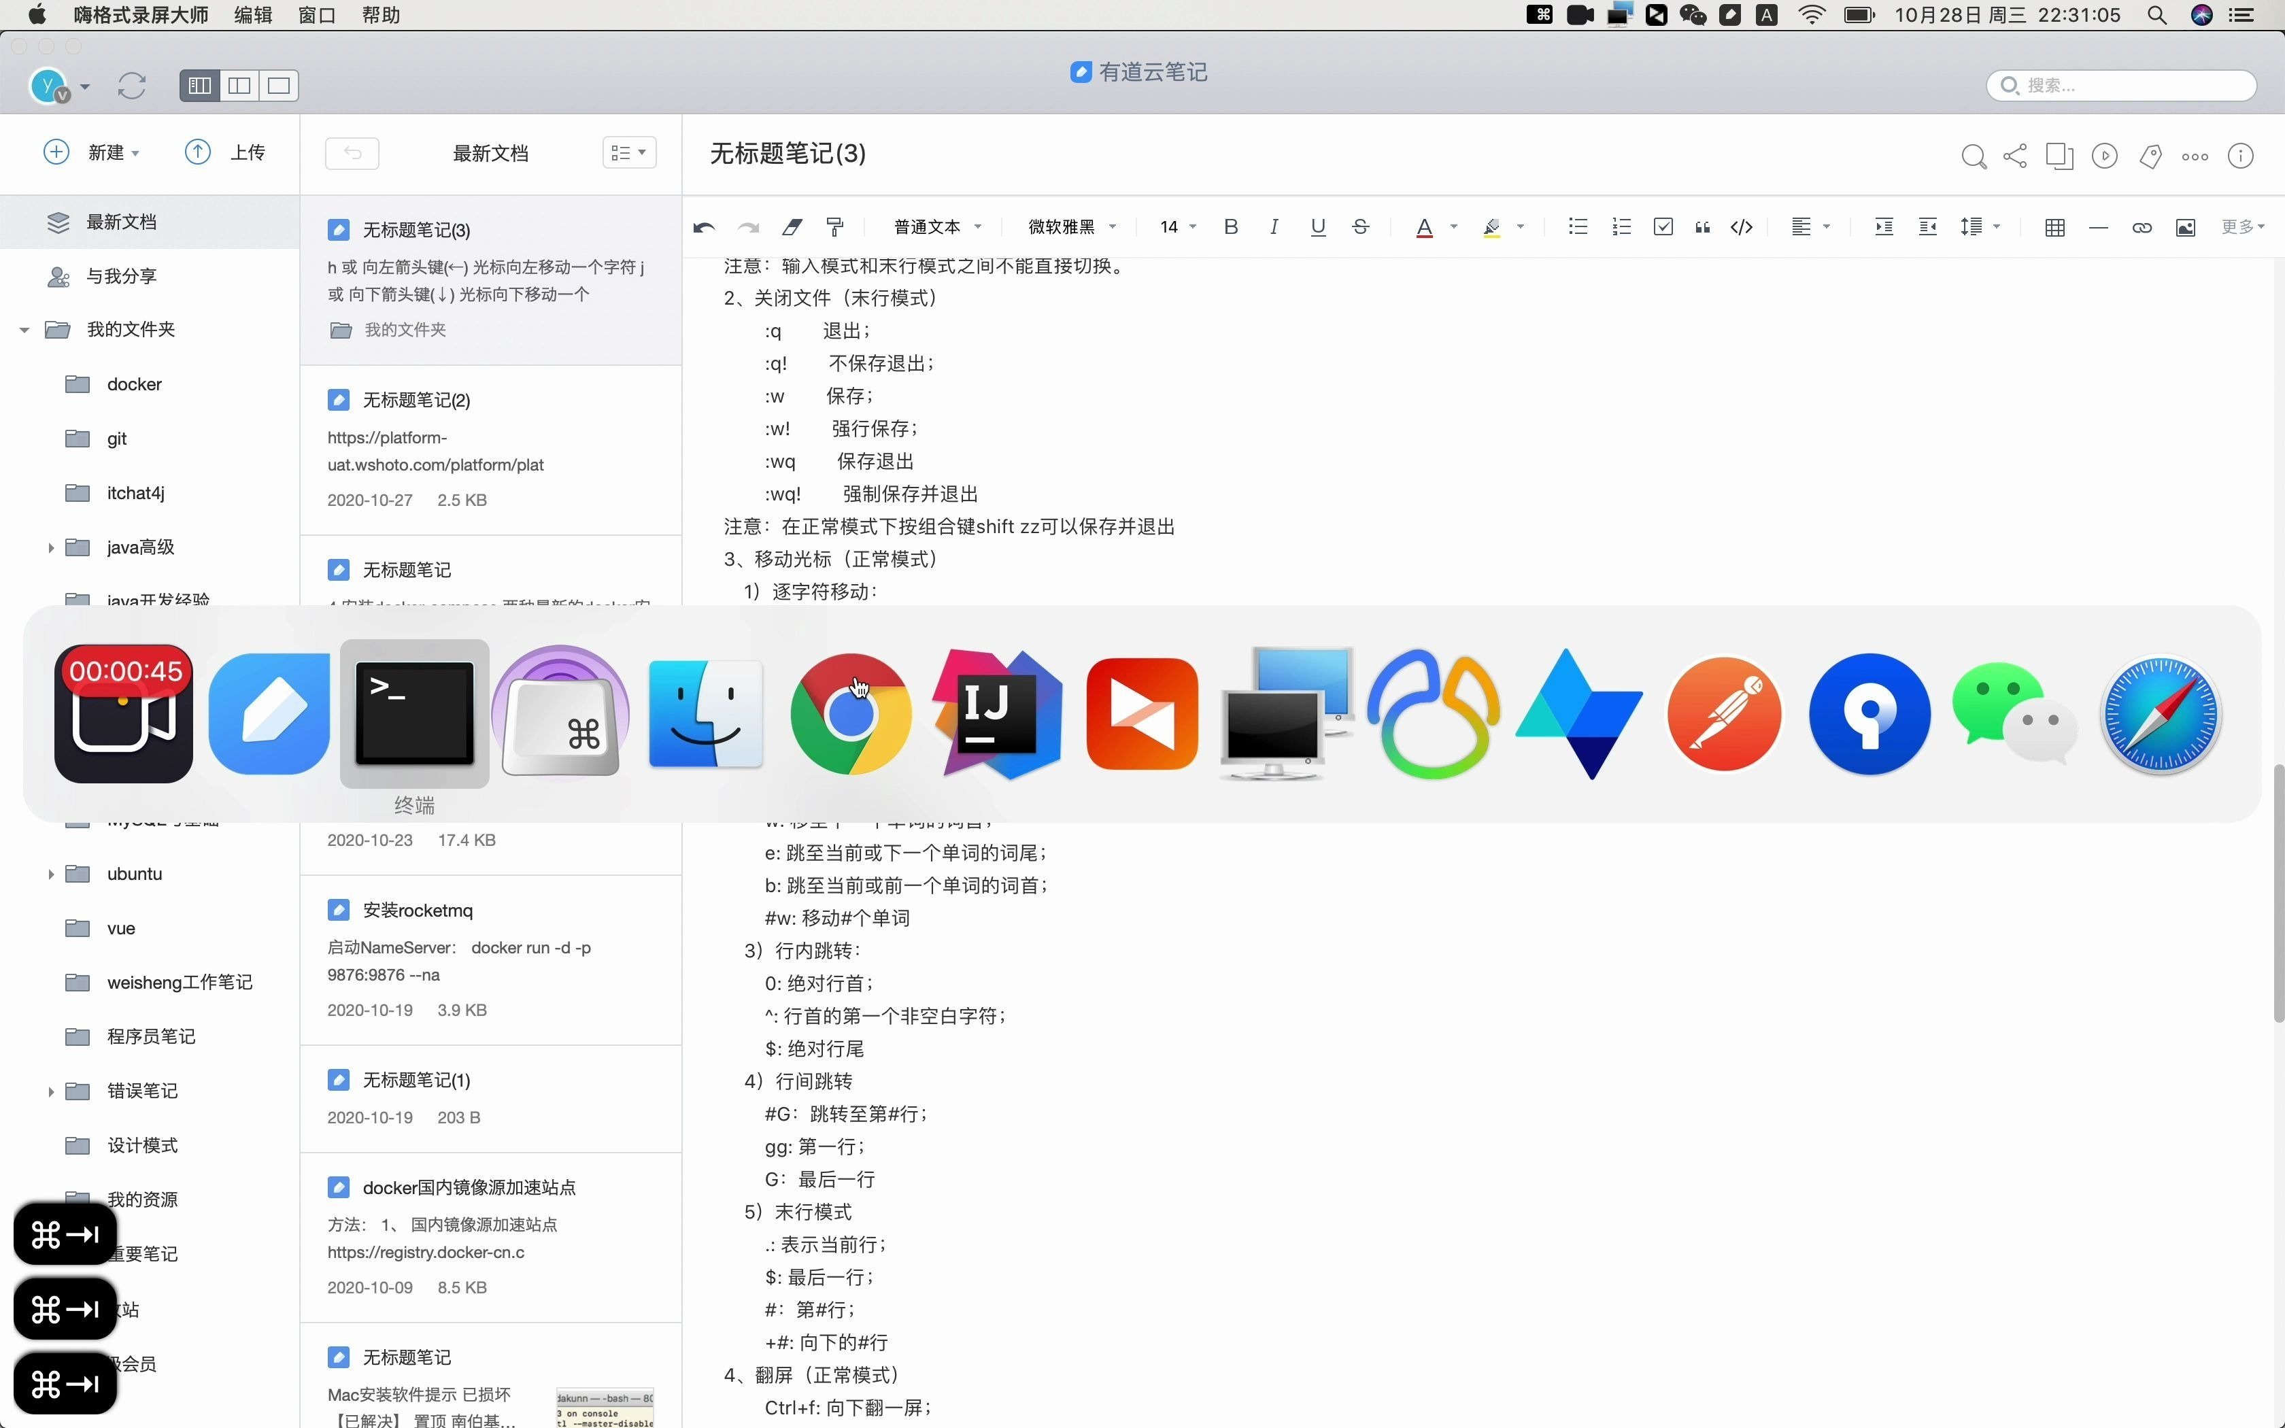The height and width of the screenshot is (1428, 2285).
Task: Open the font color dropdown arrow
Action: 1454,226
